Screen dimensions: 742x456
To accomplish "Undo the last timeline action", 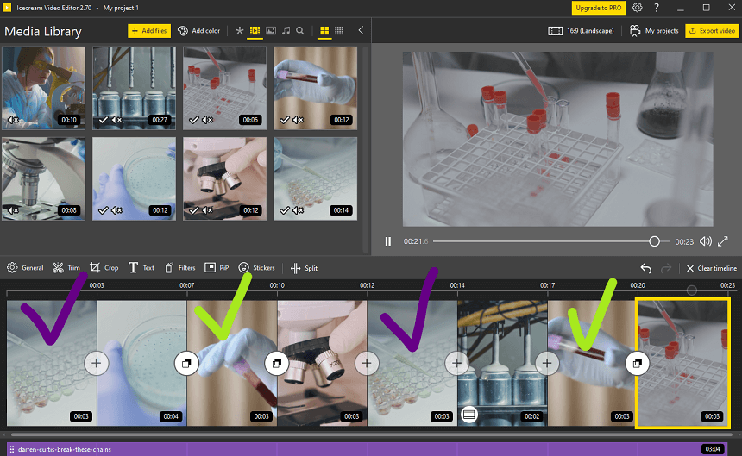I will tap(646, 268).
